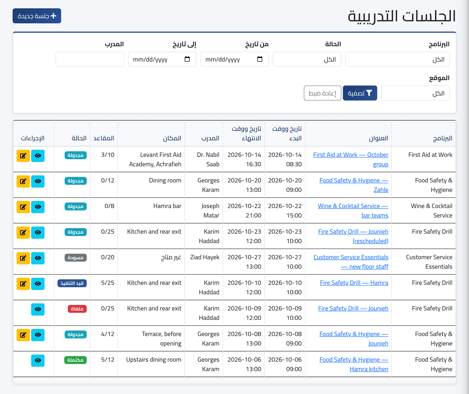Screen dimensions: 469x394
Task: Click the Ziad Hayek trainer cell
Action: point(204,262)
